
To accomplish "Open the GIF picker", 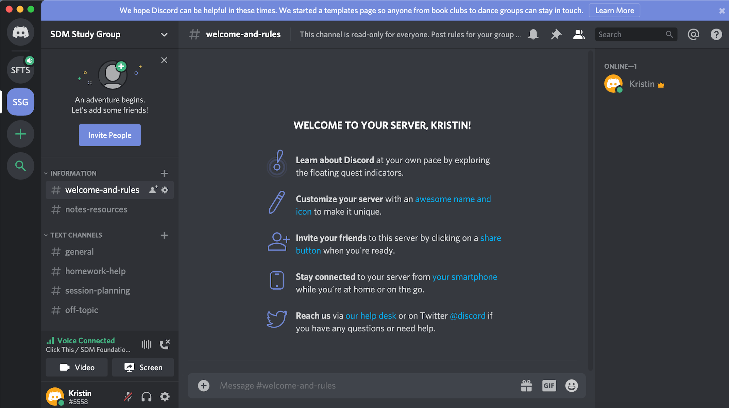I will pyautogui.click(x=549, y=386).
